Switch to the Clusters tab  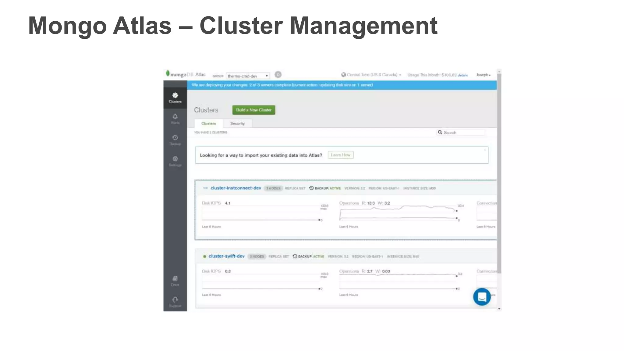[209, 123]
